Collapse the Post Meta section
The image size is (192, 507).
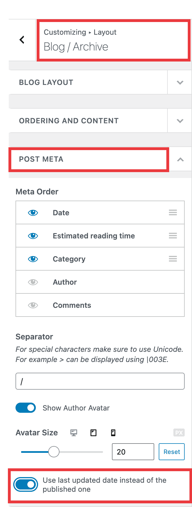click(x=180, y=159)
